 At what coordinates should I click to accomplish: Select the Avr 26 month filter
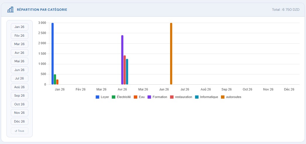pyautogui.click(x=20, y=53)
